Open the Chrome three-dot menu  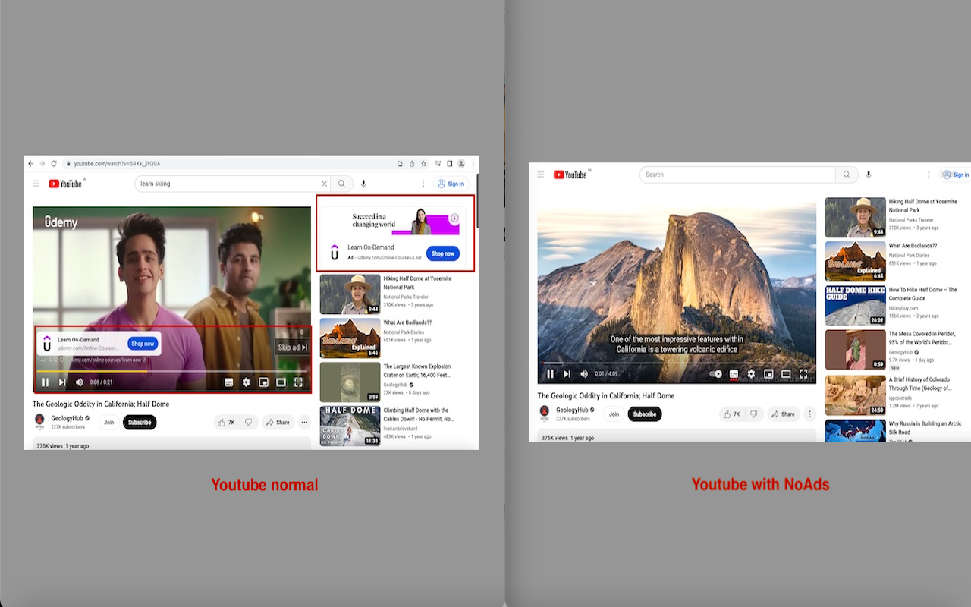point(473,163)
